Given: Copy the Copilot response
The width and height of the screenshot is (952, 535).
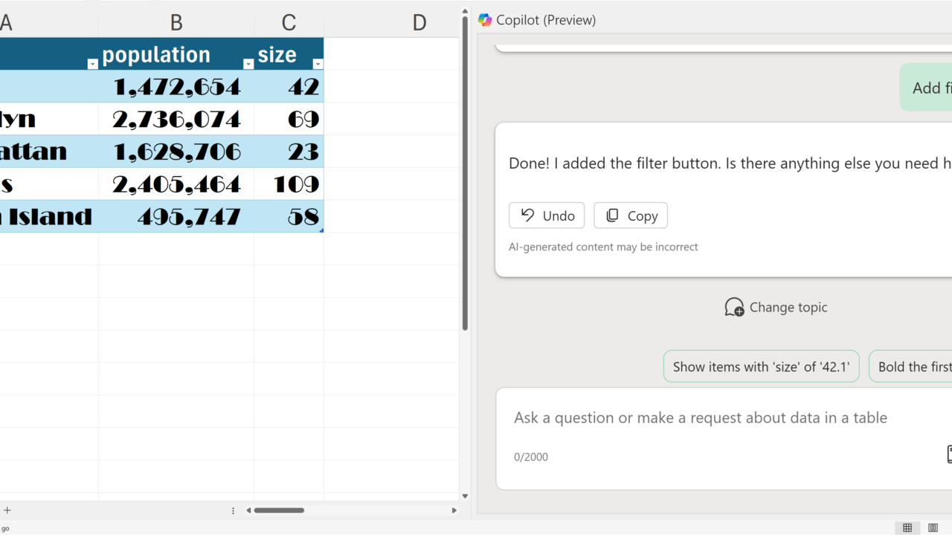Looking at the screenshot, I should click(x=631, y=215).
